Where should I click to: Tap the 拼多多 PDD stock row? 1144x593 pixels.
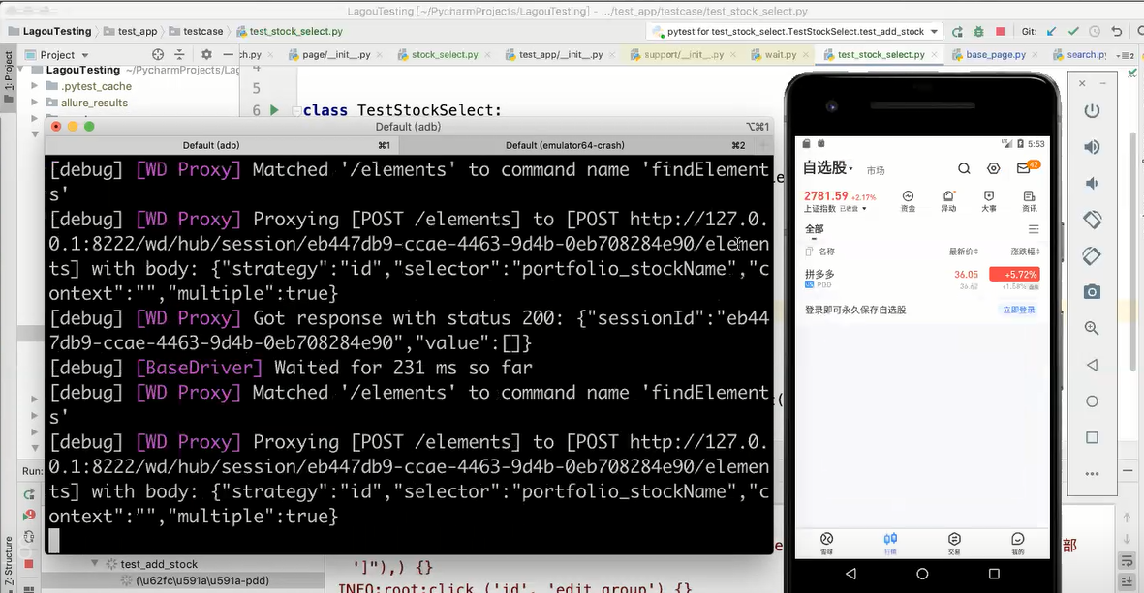[922, 279]
